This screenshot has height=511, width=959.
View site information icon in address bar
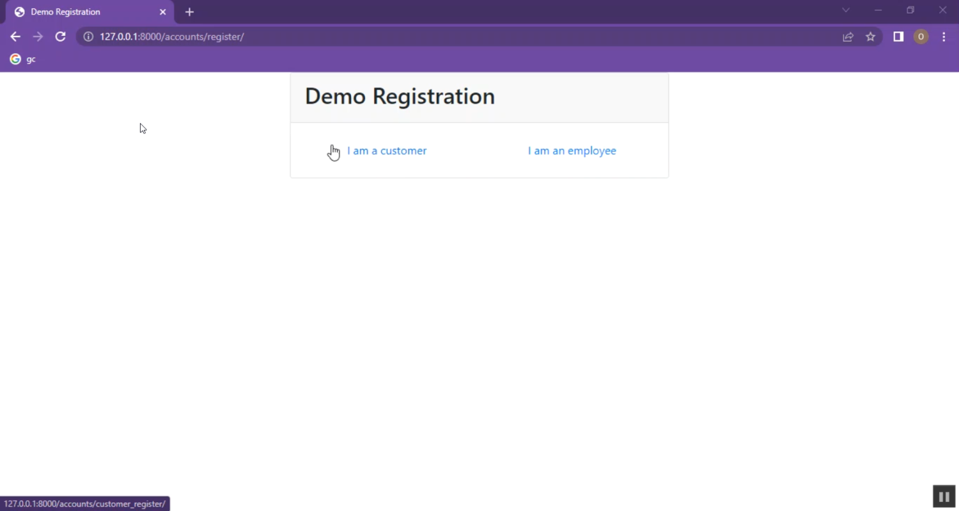(88, 37)
